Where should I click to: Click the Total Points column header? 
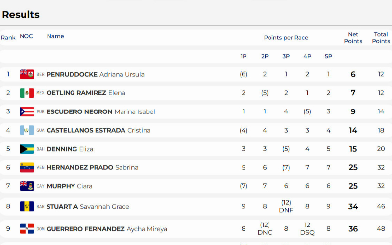click(x=381, y=38)
